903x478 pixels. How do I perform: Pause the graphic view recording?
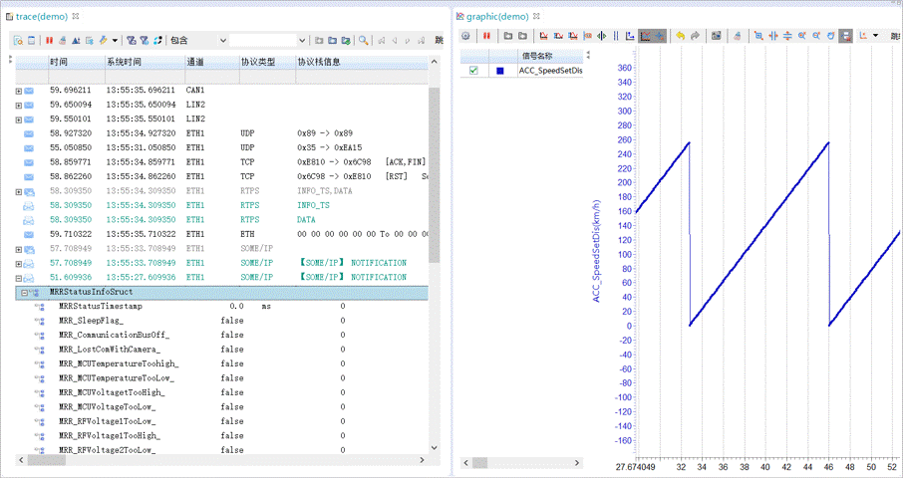coord(487,36)
